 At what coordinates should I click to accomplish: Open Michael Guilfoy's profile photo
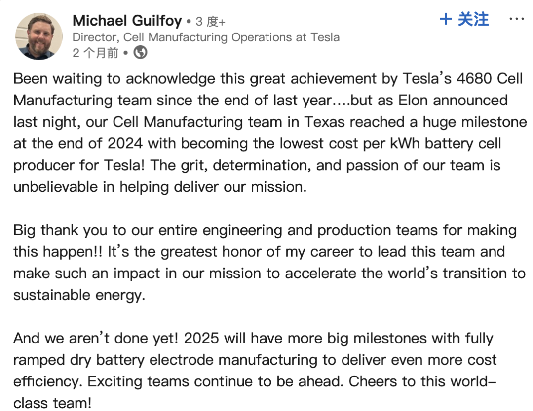point(39,36)
